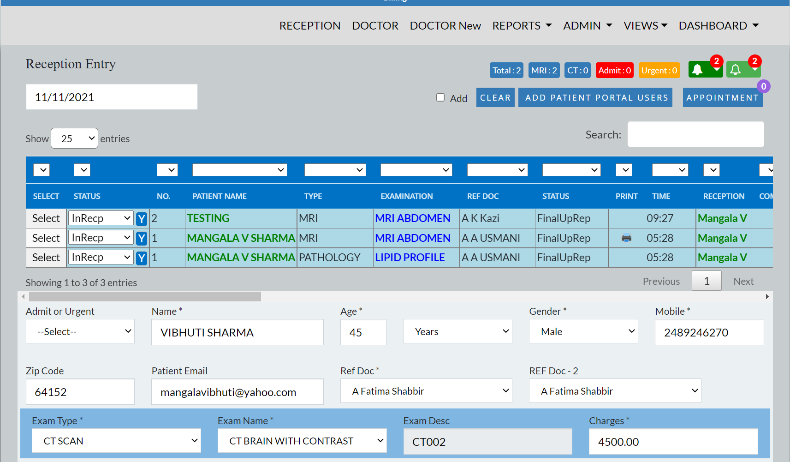The height and width of the screenshot is (462, 790).
Task: Click the Y badge in TESTING row
Action: coord(142,219)
